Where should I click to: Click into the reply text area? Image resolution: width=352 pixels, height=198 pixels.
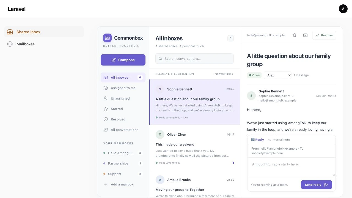[291, 168]
